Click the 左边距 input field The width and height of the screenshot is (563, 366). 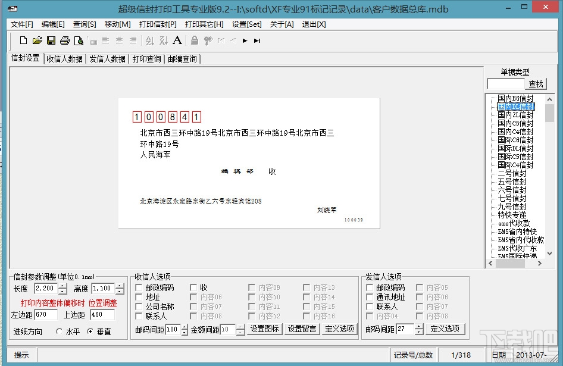tap(46, 315)
